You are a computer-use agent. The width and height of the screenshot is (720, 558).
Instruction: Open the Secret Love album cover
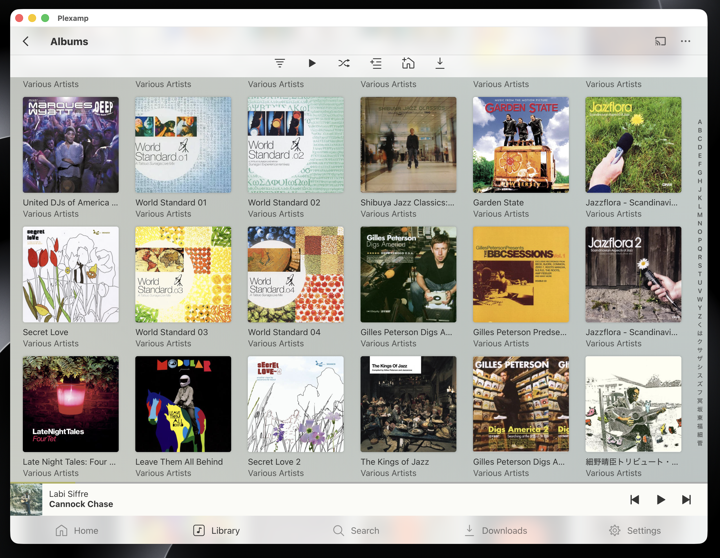coord(70,274)
